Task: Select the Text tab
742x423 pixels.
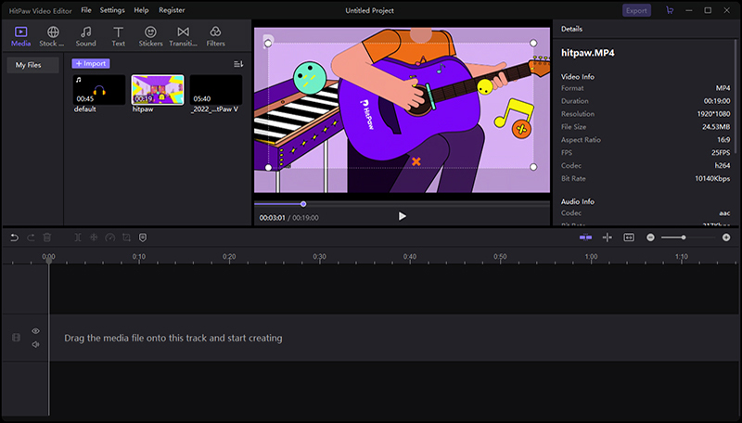Action: (118, 36)
